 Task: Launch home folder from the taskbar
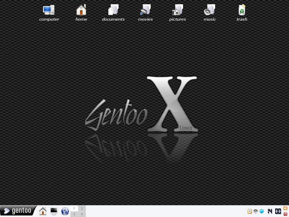pyautogui.click(x=43, y=211)
